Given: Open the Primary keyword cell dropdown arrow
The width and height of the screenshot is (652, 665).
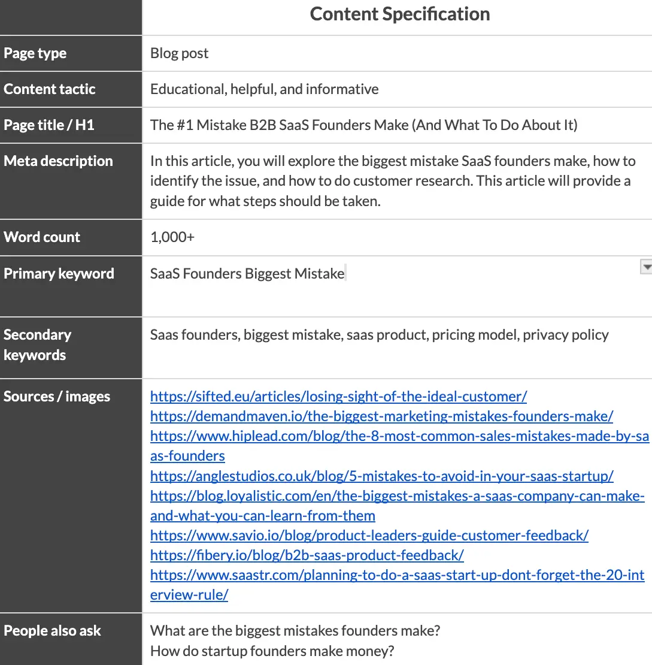Looking at the screenshot, I should click(646, 267).
